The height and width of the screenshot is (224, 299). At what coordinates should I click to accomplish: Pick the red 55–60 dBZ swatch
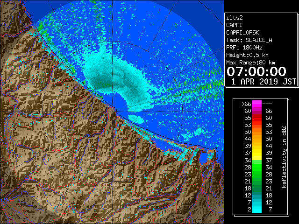(x=257, y=118)
